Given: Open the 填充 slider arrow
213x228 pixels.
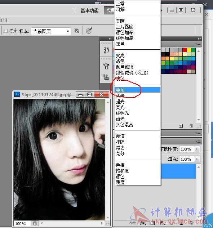Looking at the screenshot, I should pyautogui.click(x=197, y=159).
